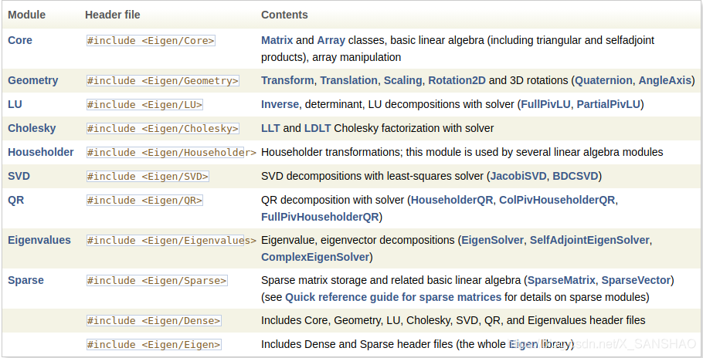Viewport: 703px width, 358px height.
Task: Open the BDCSVD link
Action: 576,177
